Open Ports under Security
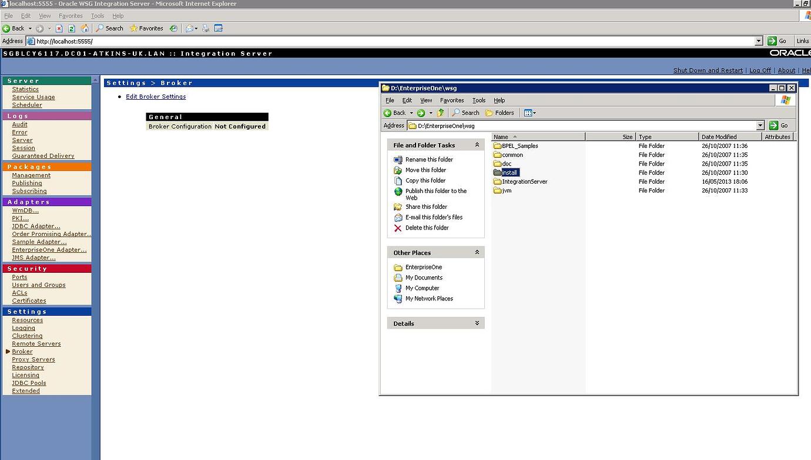This screenshot has width=811, height=460. pos(19,278)
